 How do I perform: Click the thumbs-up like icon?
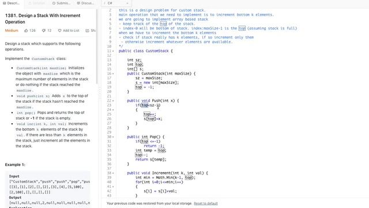pos(26,31)
